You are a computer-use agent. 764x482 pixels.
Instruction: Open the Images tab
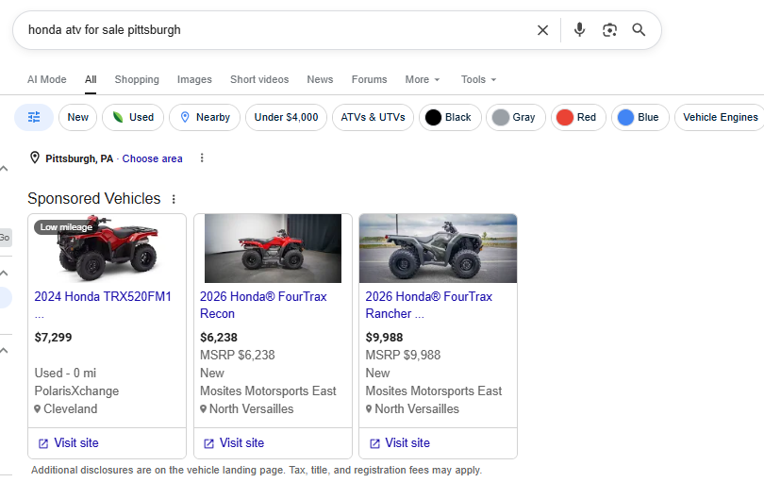click(x=194, y=79)
